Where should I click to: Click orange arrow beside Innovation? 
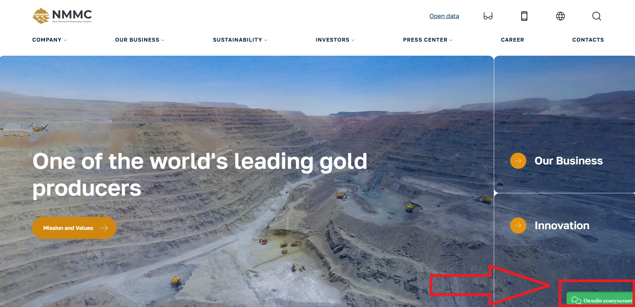tap(518, 225)
